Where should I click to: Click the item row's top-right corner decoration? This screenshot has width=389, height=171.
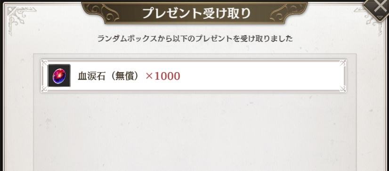[343, 63]
